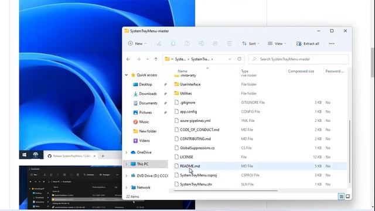
Task: Close the Release SystemTrayMenu browser tab
Action: coord(94,156)
